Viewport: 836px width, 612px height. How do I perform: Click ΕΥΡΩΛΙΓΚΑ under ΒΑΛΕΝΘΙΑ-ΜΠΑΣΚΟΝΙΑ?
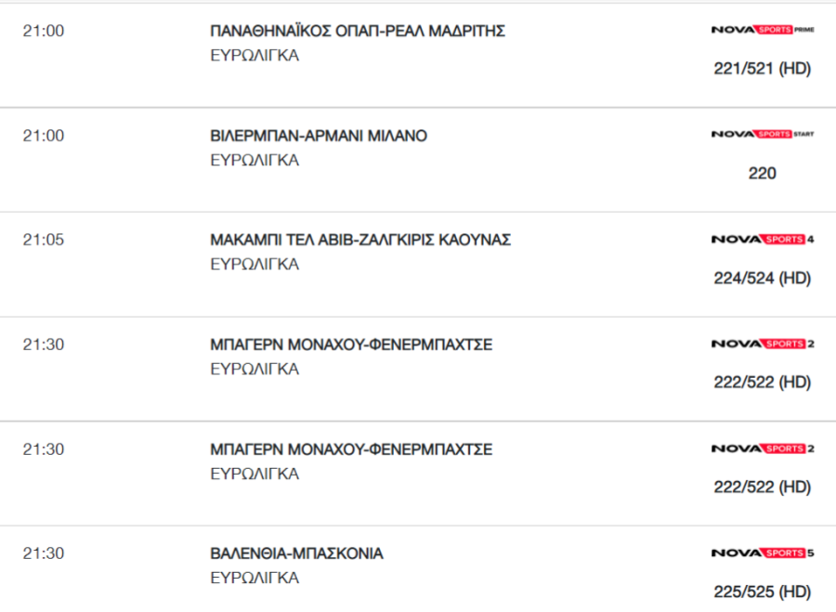255,578
